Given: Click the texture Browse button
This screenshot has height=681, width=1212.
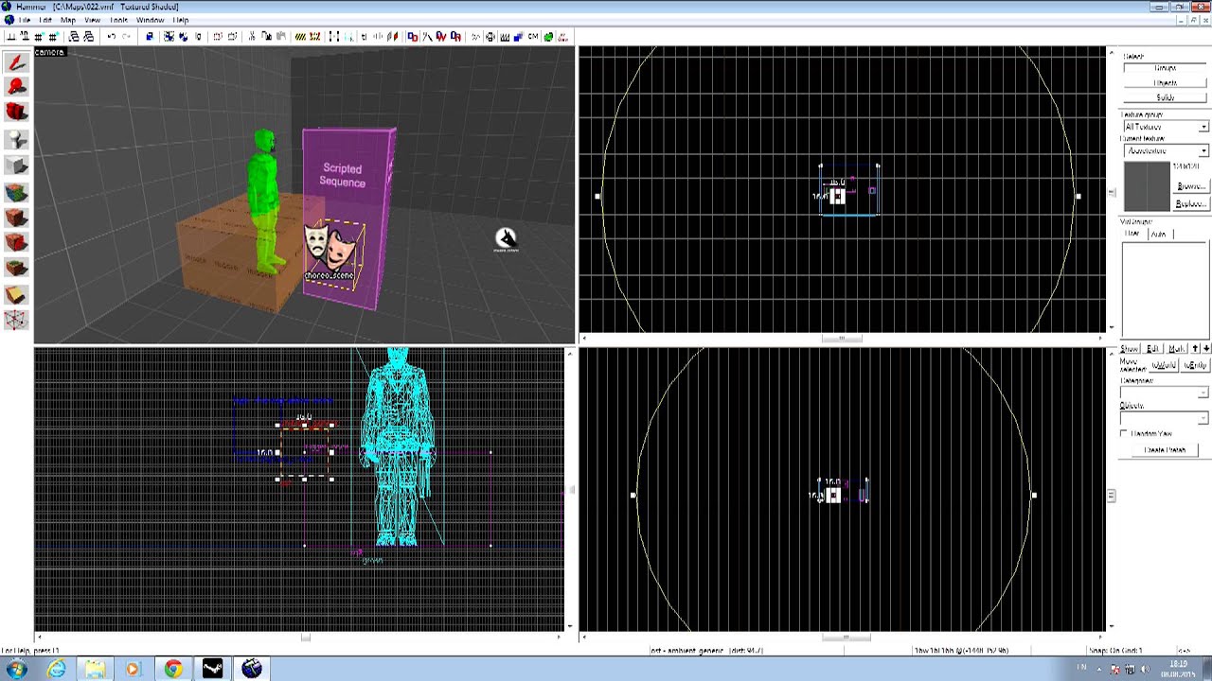Looking at the screenshot, I should pyautogui.click(x=1190, y=186).
